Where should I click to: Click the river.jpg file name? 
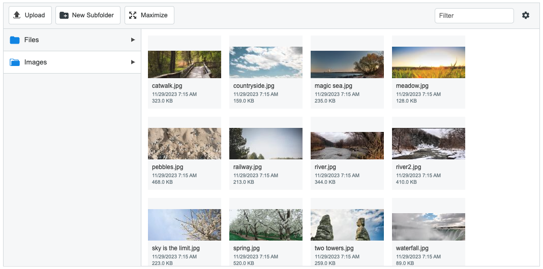click(325, 167)
